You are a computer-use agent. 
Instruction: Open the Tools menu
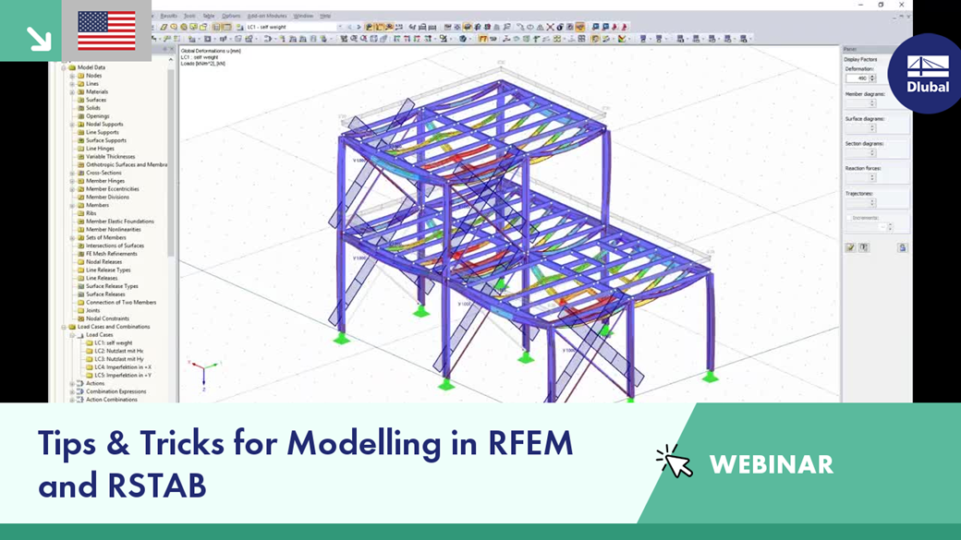190,16
